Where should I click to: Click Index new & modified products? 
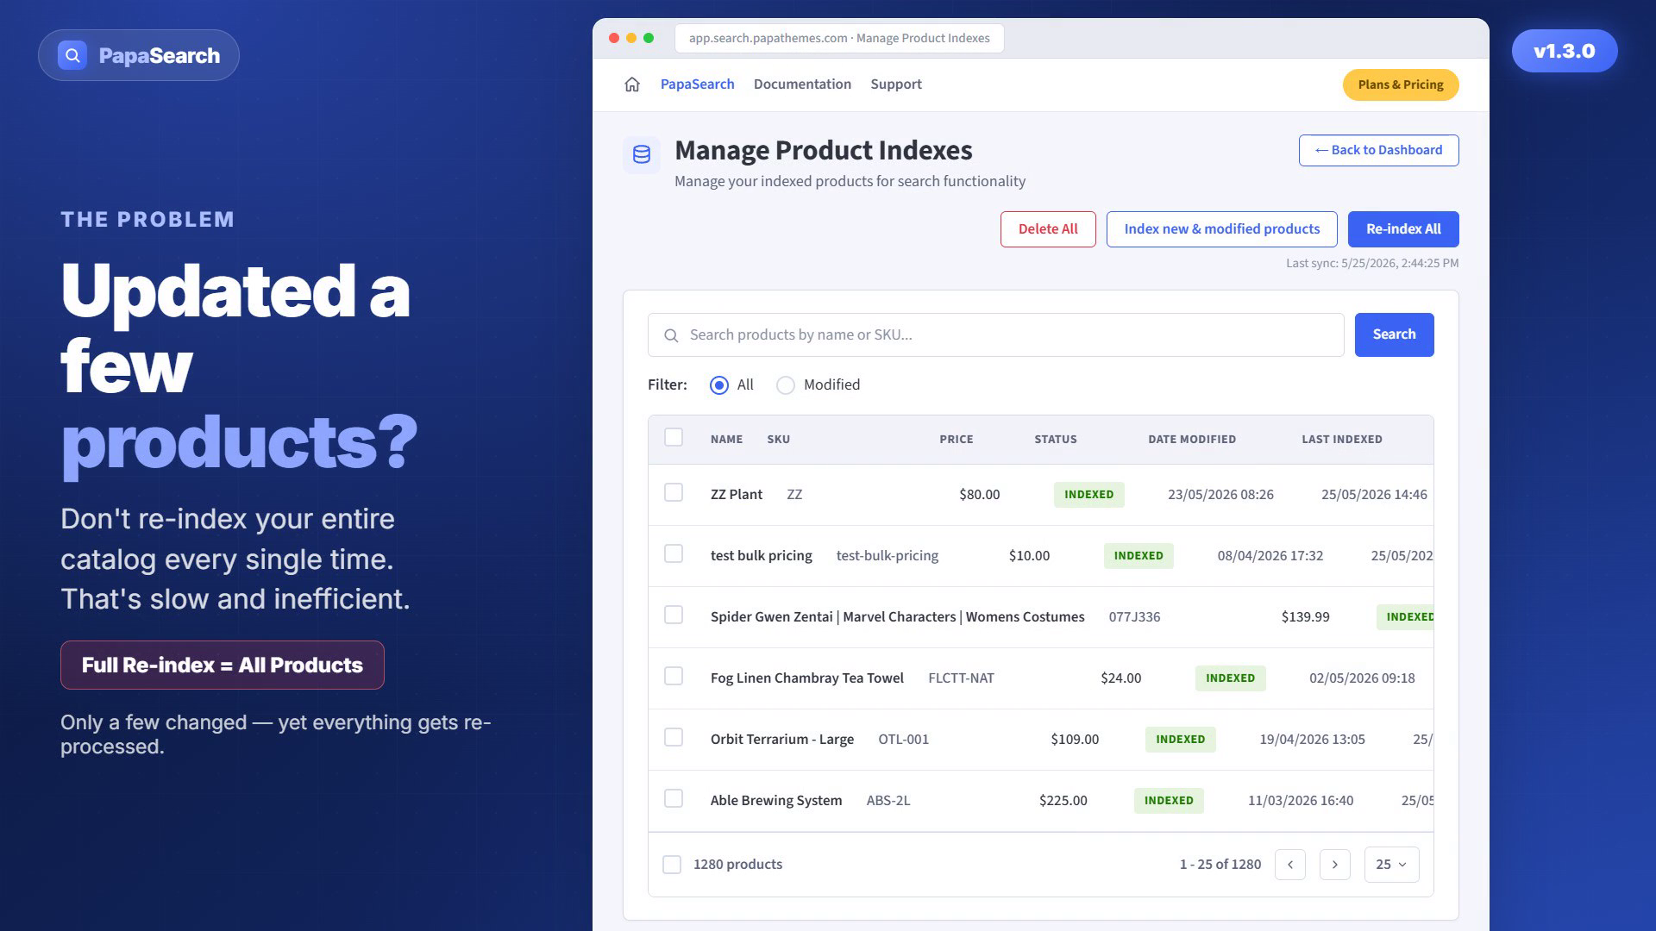1221,229
